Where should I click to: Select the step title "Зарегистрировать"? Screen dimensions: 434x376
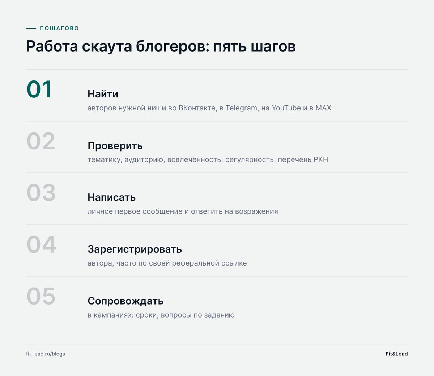point(135,249)
